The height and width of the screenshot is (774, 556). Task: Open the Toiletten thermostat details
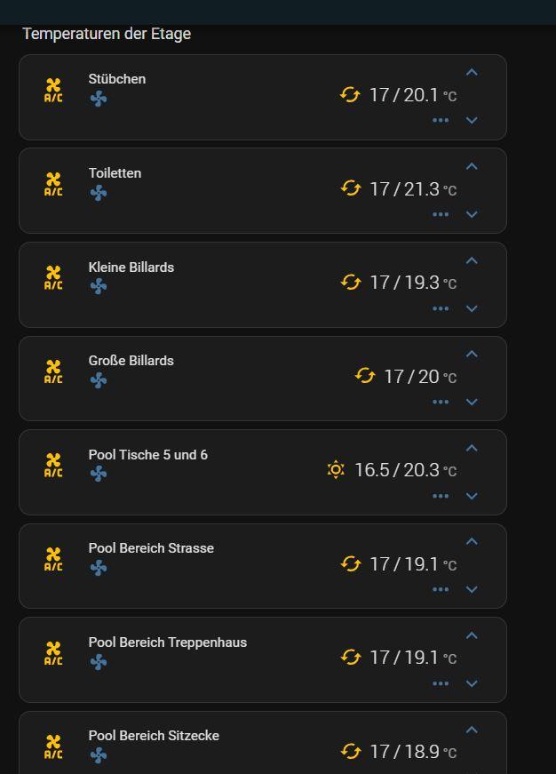(x=115, y=173)
